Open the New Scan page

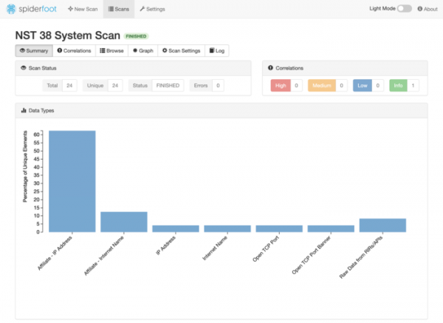pyautogui.click(x=81, y=9)
